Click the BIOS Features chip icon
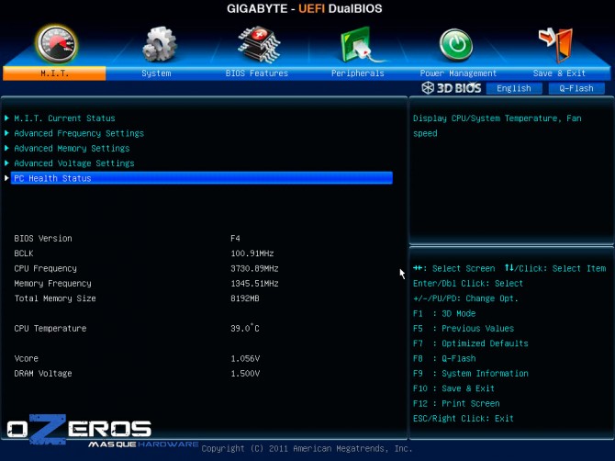This screenshot has width=615, height=461. point(259,45)
